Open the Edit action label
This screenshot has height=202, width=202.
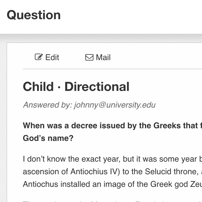[52, 57]
